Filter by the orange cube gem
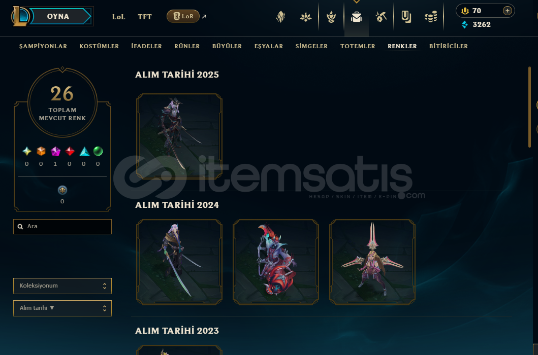Image resolution: width=538 pixels, height=355 pixels. (x=41, y=151)
